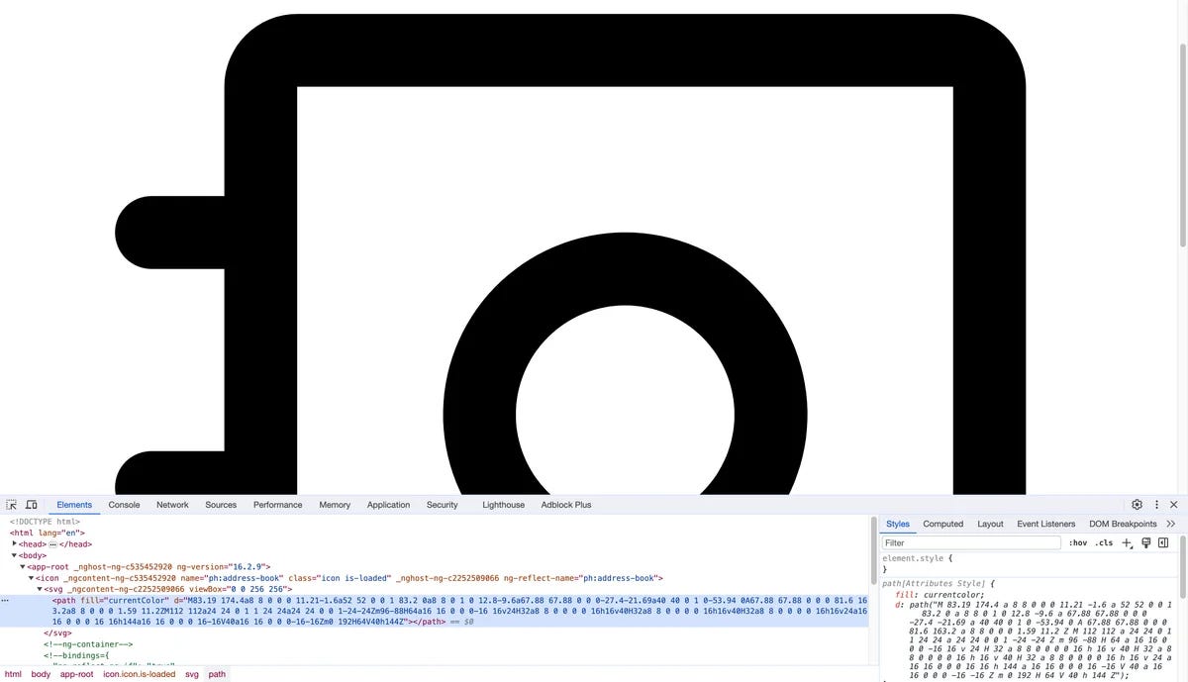Activate the inspect element picker icon
Viewport: 1188px width, 682px height.
click(x=12, y=505)
